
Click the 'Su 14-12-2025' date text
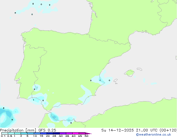(118, 130)
